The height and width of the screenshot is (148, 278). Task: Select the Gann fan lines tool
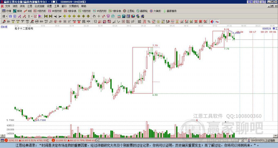[100, 22]
